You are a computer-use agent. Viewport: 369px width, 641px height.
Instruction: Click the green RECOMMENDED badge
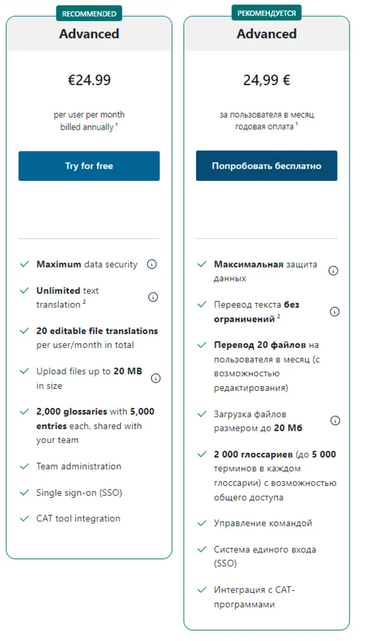pos(89,13)
